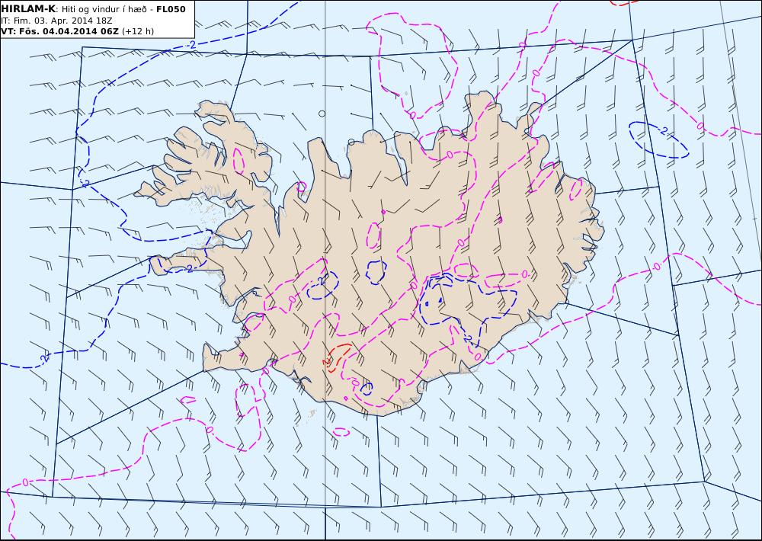Select the FL050 flight level label
762x541 pixels.
click(171, 9)
